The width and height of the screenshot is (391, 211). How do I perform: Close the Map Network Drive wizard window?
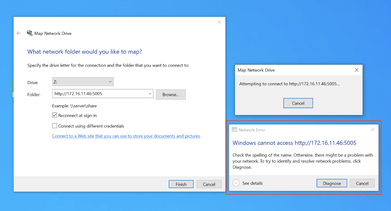click(x=219, y=22)
